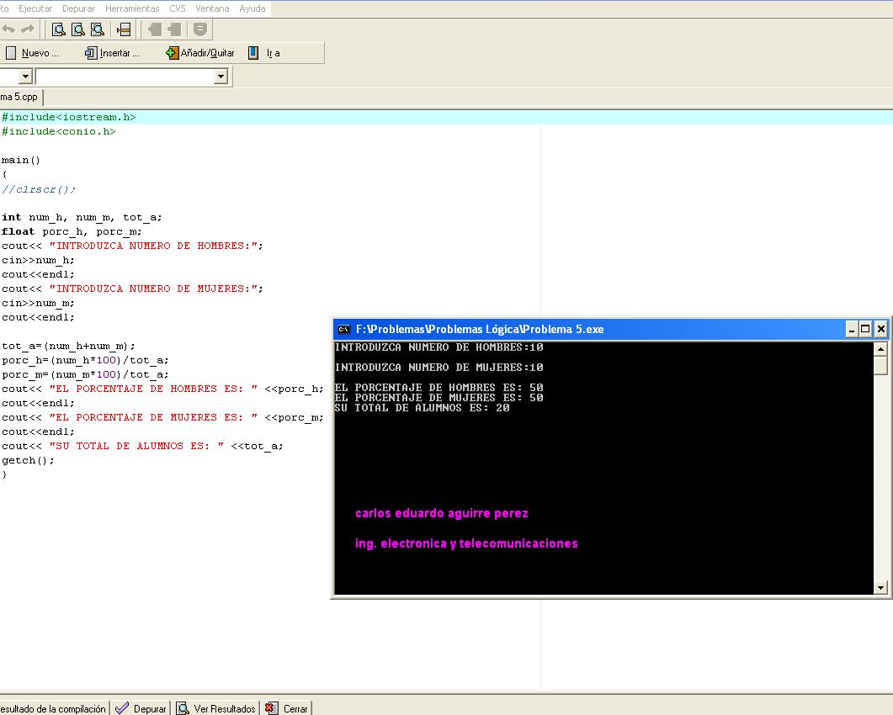
Task: Minimize the Problema 5.exe console window
Action: coord(852,329)
